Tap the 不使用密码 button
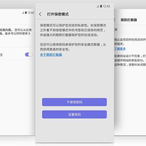This screenshot has width=146, height=146. click(74, 102)
